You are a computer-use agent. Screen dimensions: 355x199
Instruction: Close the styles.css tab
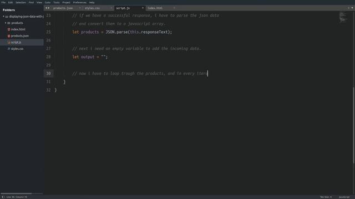click(x=111, y=8)
